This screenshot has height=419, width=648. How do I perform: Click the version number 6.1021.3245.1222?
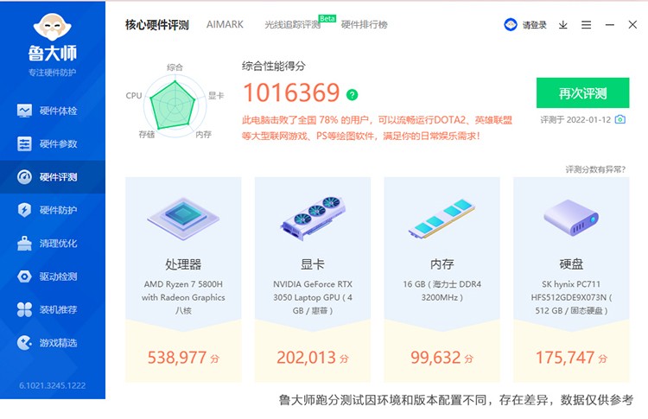pos(53,385)
